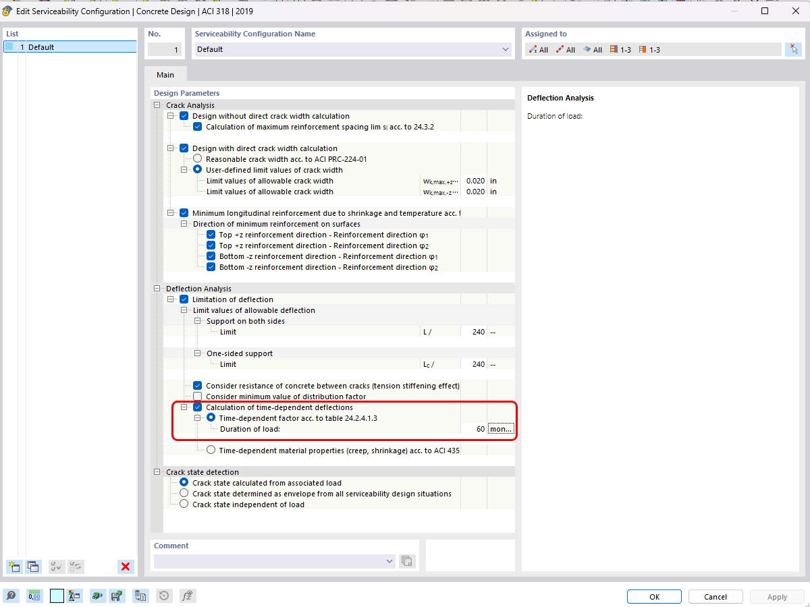Open the help/question mark tool

11,596
